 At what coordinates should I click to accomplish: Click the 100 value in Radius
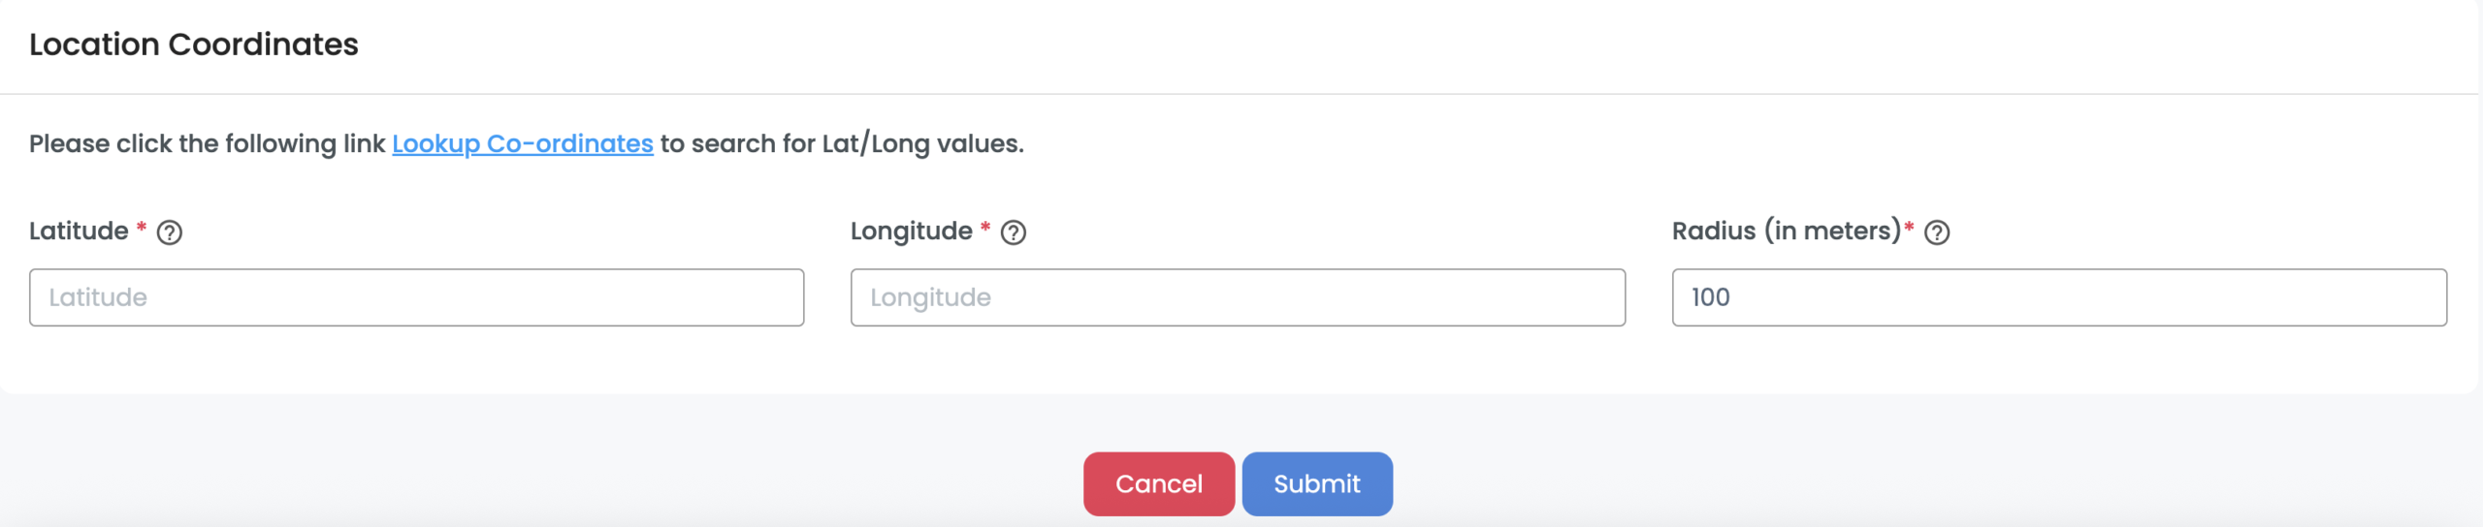(1711, 297)
